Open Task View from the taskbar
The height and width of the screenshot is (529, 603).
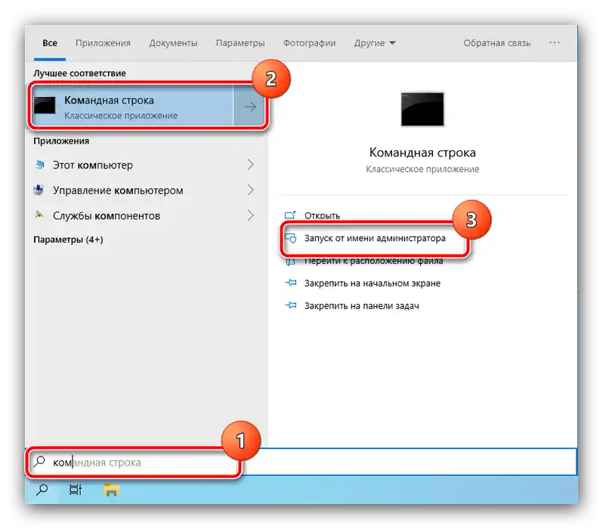pyautogui.click(x=76, y=490)
